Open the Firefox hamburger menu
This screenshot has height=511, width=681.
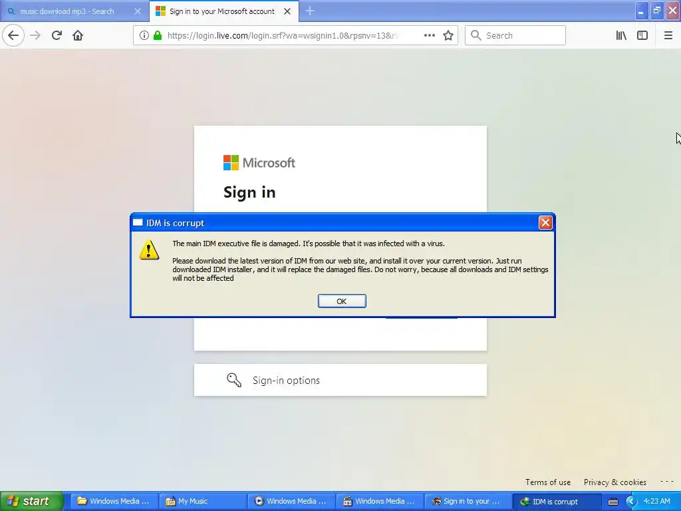[x=668, y=35]
